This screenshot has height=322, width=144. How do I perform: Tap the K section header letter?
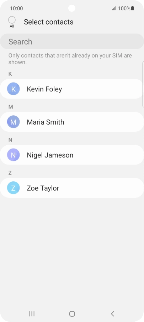tap(10, 74)
